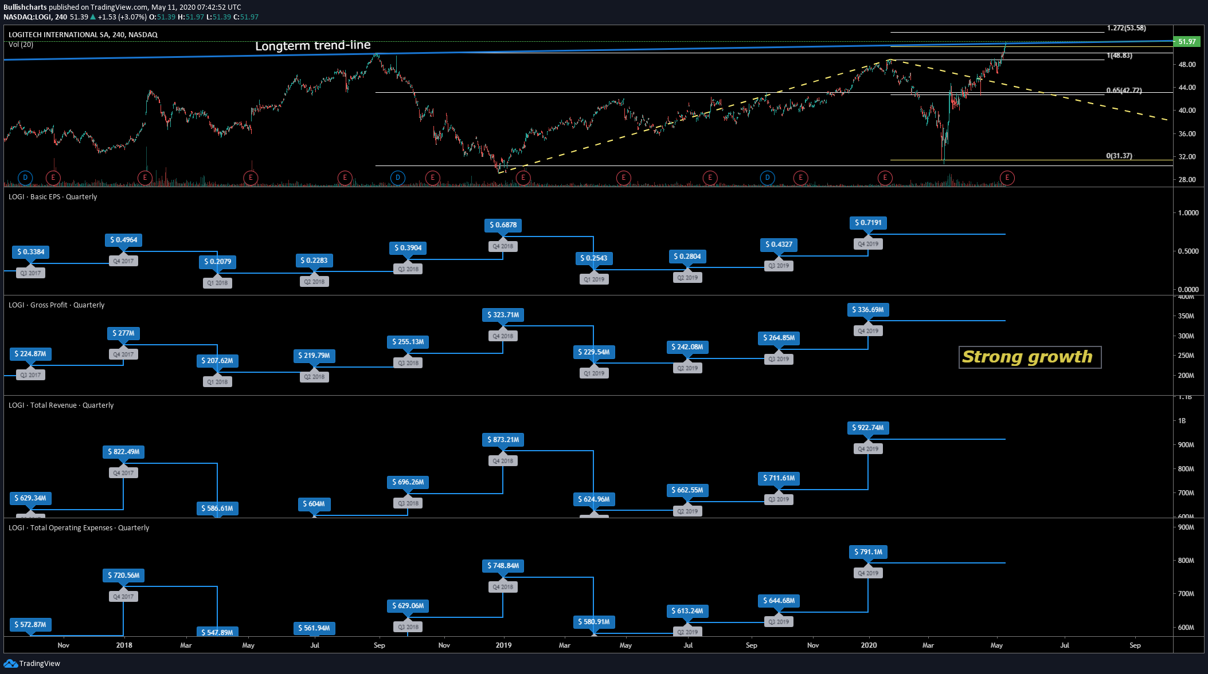Click the $ 822.49M revenue tag
This screenshot has height=674, width=1208.
point(124,452)
